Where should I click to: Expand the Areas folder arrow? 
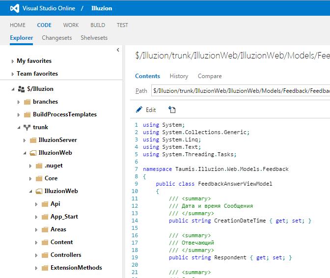pos(36,230)
